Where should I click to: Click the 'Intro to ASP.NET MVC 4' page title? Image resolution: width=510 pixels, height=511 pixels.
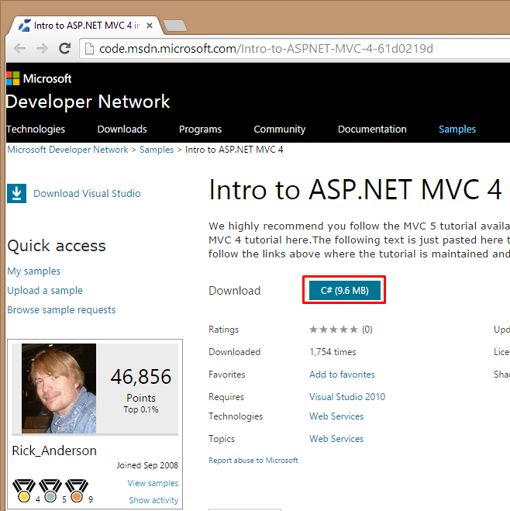(x=355, y=189)
